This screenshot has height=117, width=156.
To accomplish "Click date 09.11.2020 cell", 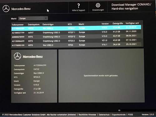I will [x=131, y=31].
